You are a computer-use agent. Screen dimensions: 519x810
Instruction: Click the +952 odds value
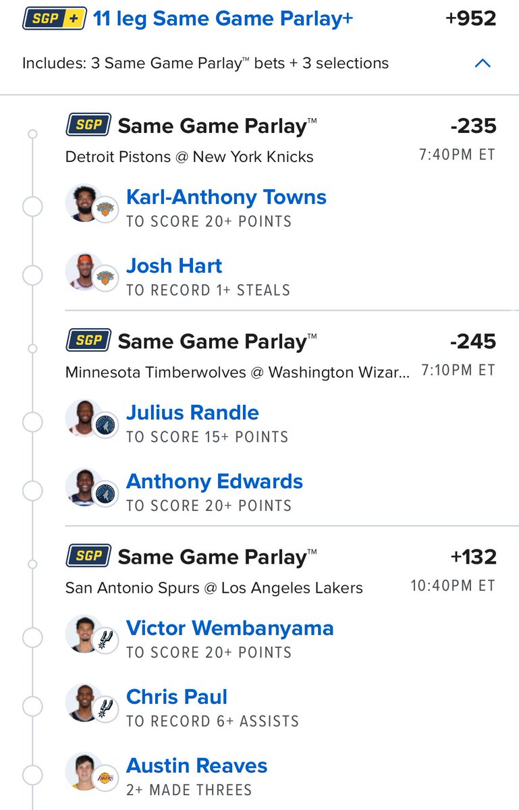471,19
